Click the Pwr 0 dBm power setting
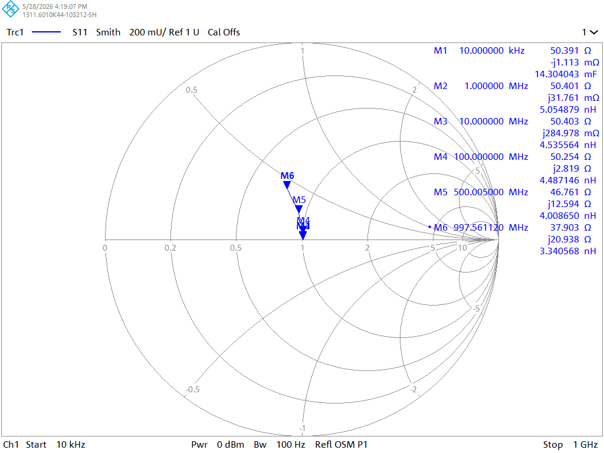Viewport: 604px width, 453px height. [x=218, y=445]
